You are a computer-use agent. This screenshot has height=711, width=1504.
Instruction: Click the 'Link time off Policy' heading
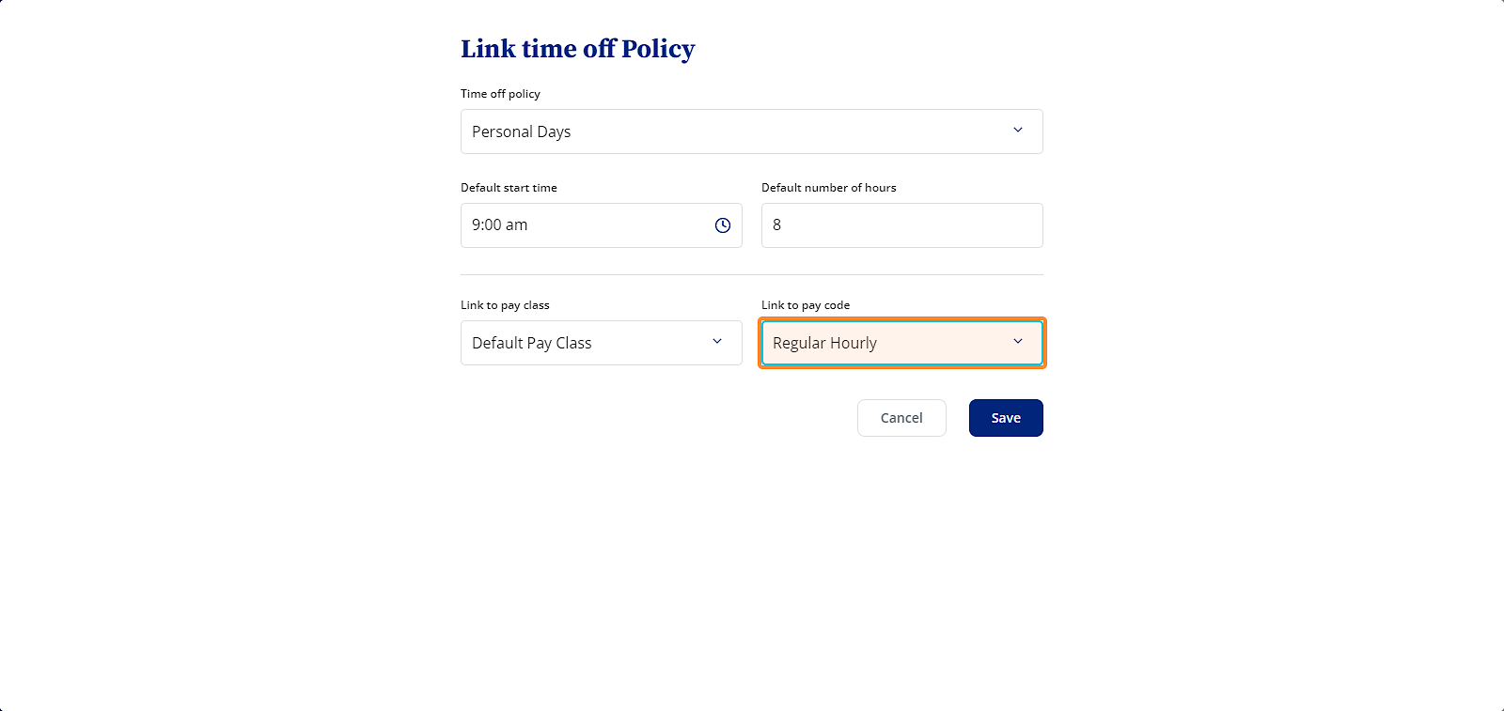click(x=578, y=49)
